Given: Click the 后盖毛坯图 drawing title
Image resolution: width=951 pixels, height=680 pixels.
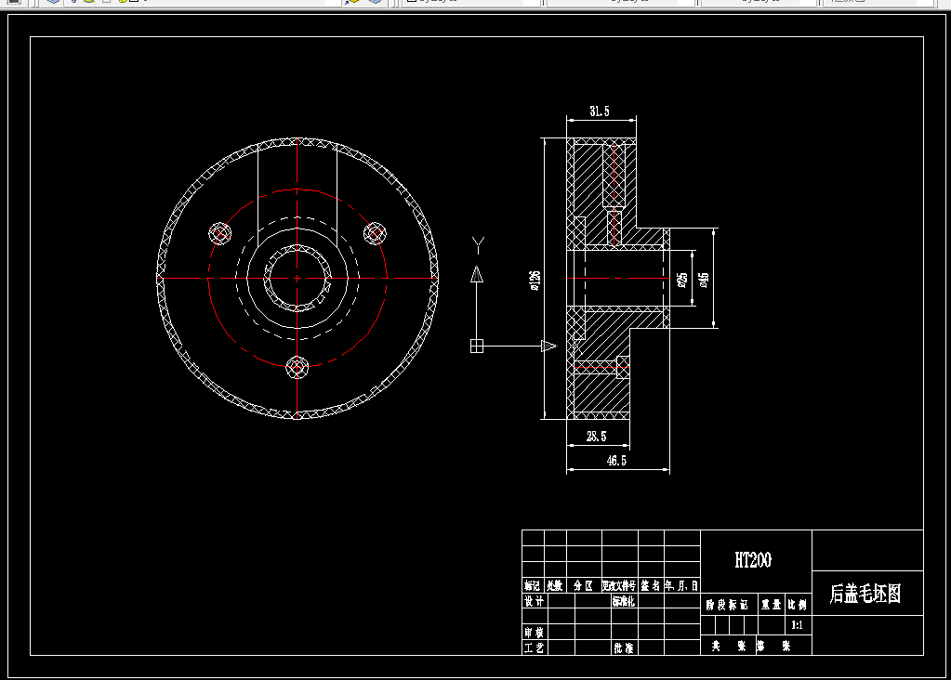Looking at the screenshot, I should pyautogui.click(x=865, y=594).
